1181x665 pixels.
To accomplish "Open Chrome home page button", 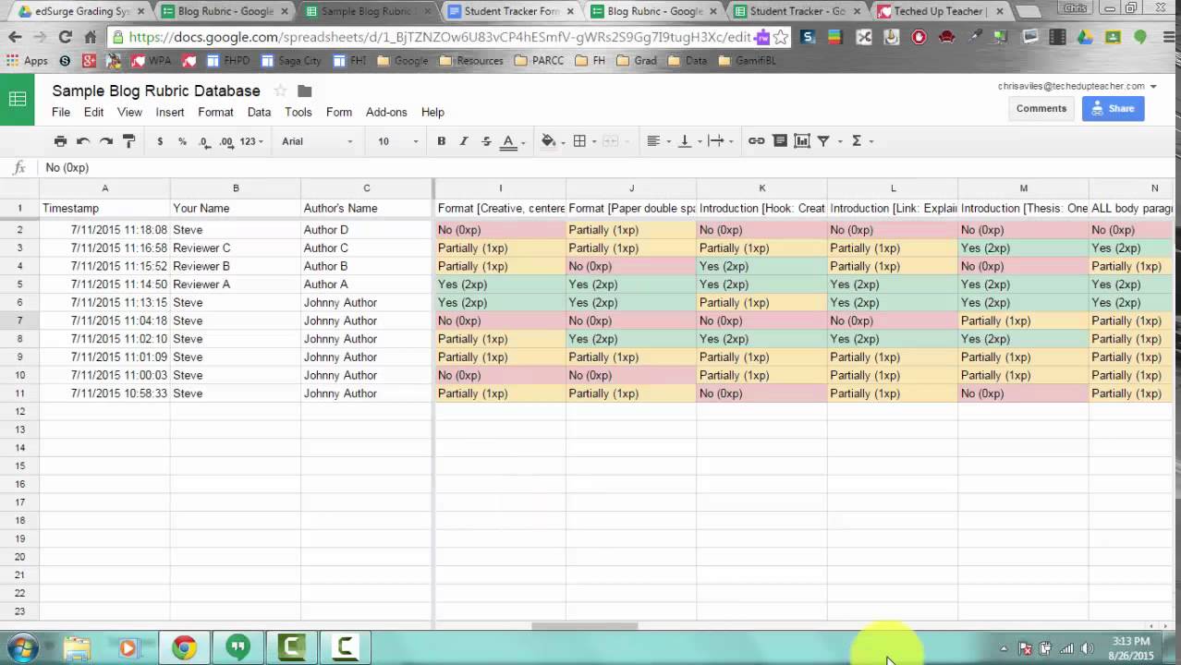I will tap(90, 37).
